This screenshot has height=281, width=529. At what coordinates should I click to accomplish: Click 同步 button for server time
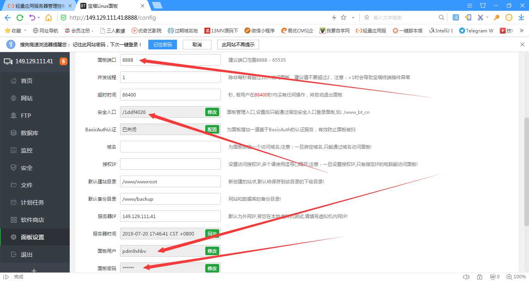point(212,234)
